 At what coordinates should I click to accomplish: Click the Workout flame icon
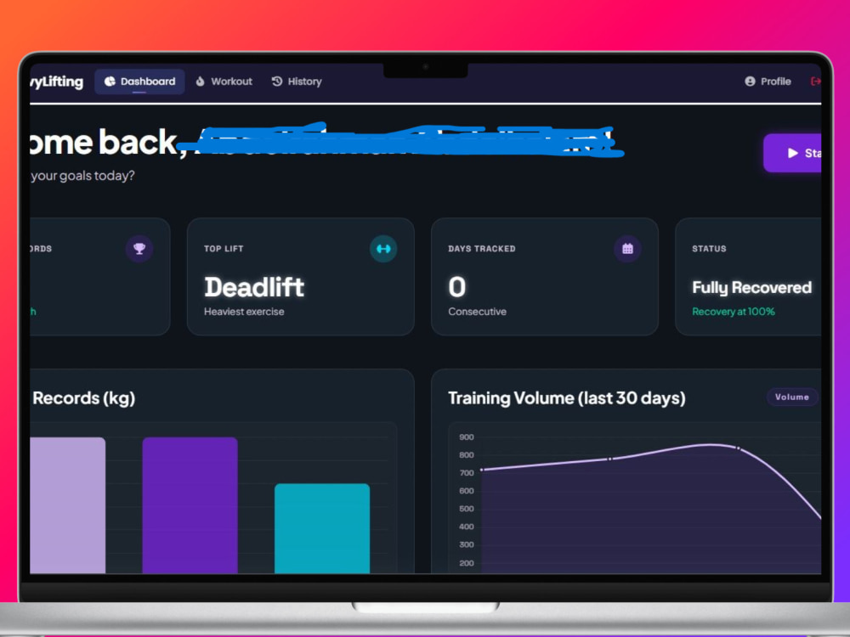[x=200, y=82]
